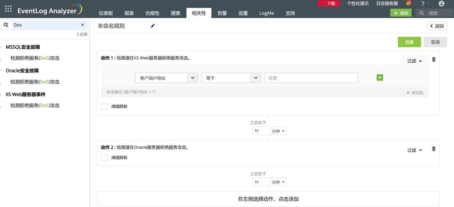The image size is (454, 207).
Task: Delete Action 2 with trash icon
Action: tap(434, 149)
